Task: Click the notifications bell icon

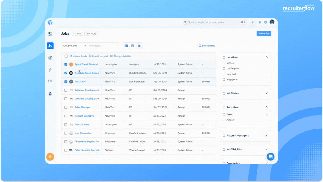Action: click(x=260, y=22)
